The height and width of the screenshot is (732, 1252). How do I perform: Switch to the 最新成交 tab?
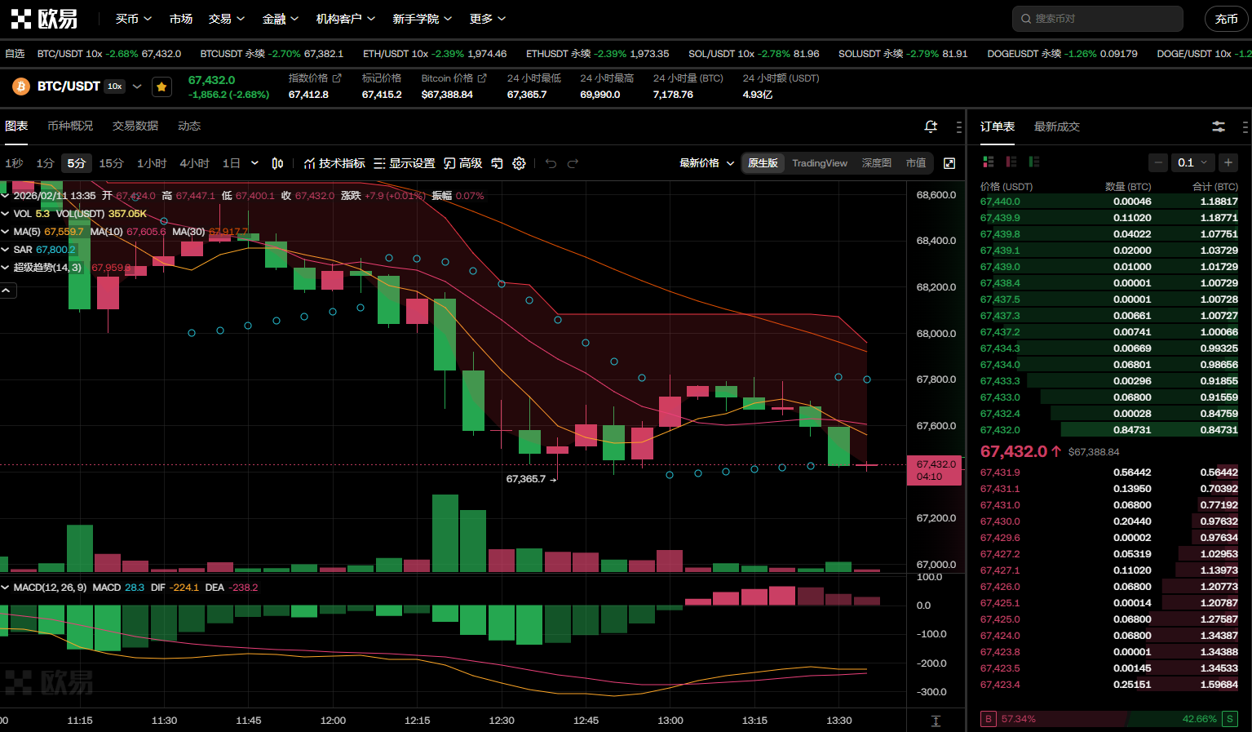coord(1056,126)
